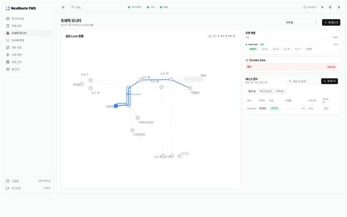Image resolution: width=347 pixels, height=217 pixels.
Task: Open the 맵 관리 gear icon
Action: 8,69
